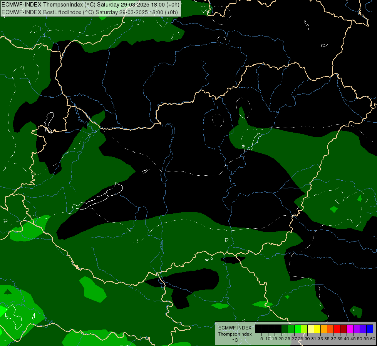Select the lime 29–30 legend swatch
The width and height of the screenshot is (377, 346).
click(x=304, y=329)
